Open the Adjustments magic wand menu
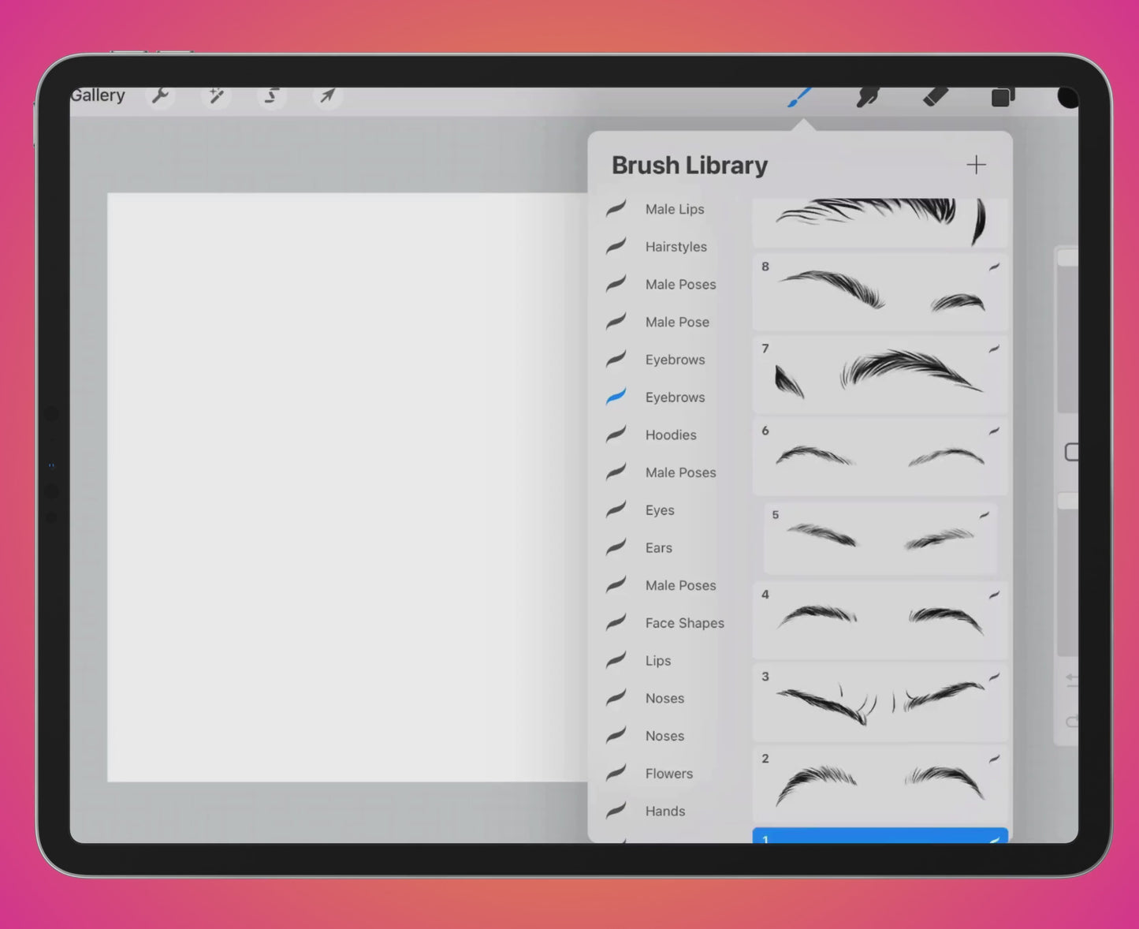The height and width of the screenshot is (929, 1139). [x=217, y=95]
